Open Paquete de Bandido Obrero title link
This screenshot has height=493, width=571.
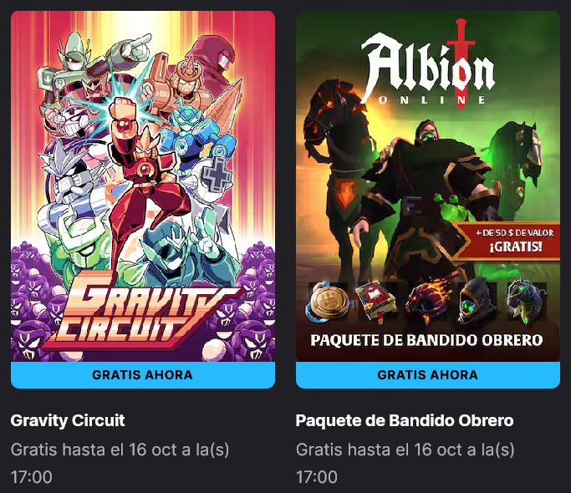pyautogui.click(x=405, y=420)
